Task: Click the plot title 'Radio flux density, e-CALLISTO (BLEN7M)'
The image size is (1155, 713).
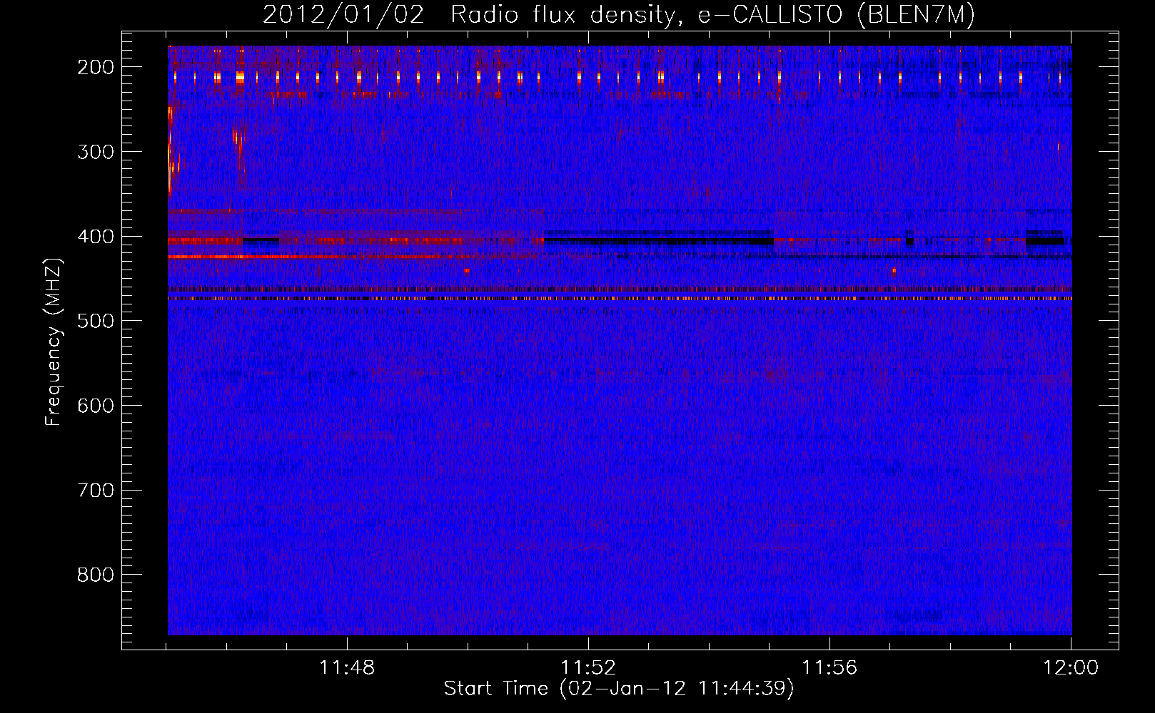Action: (712, 16)
